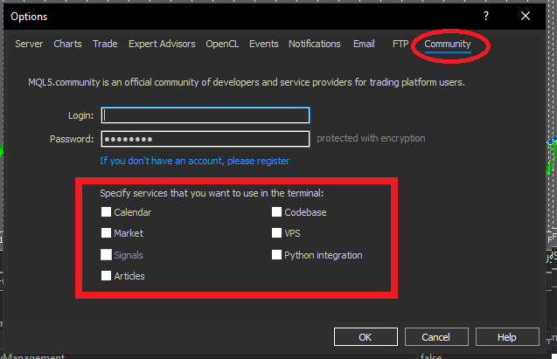
Task: Toggle the VPS checkbox
Action: (276, 234)
